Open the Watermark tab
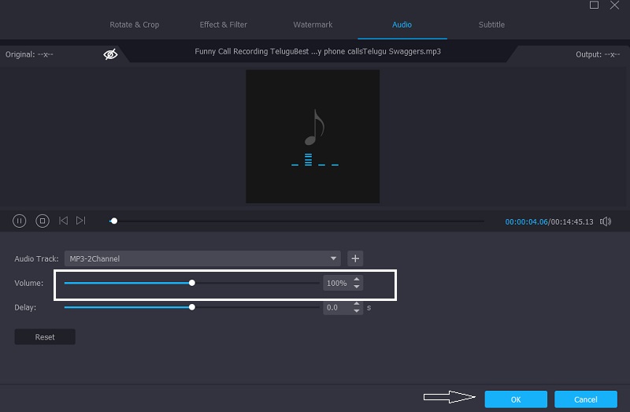This screenshot has width=630, height=412. pyautogui.click(x=313, y=24)
